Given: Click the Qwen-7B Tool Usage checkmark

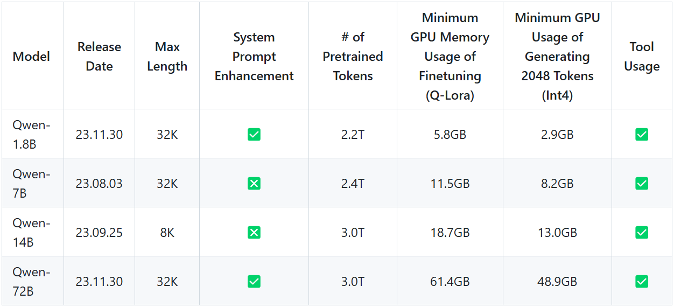Looking at the screenshot, I should pyautogui.click(x=642, y=184).
